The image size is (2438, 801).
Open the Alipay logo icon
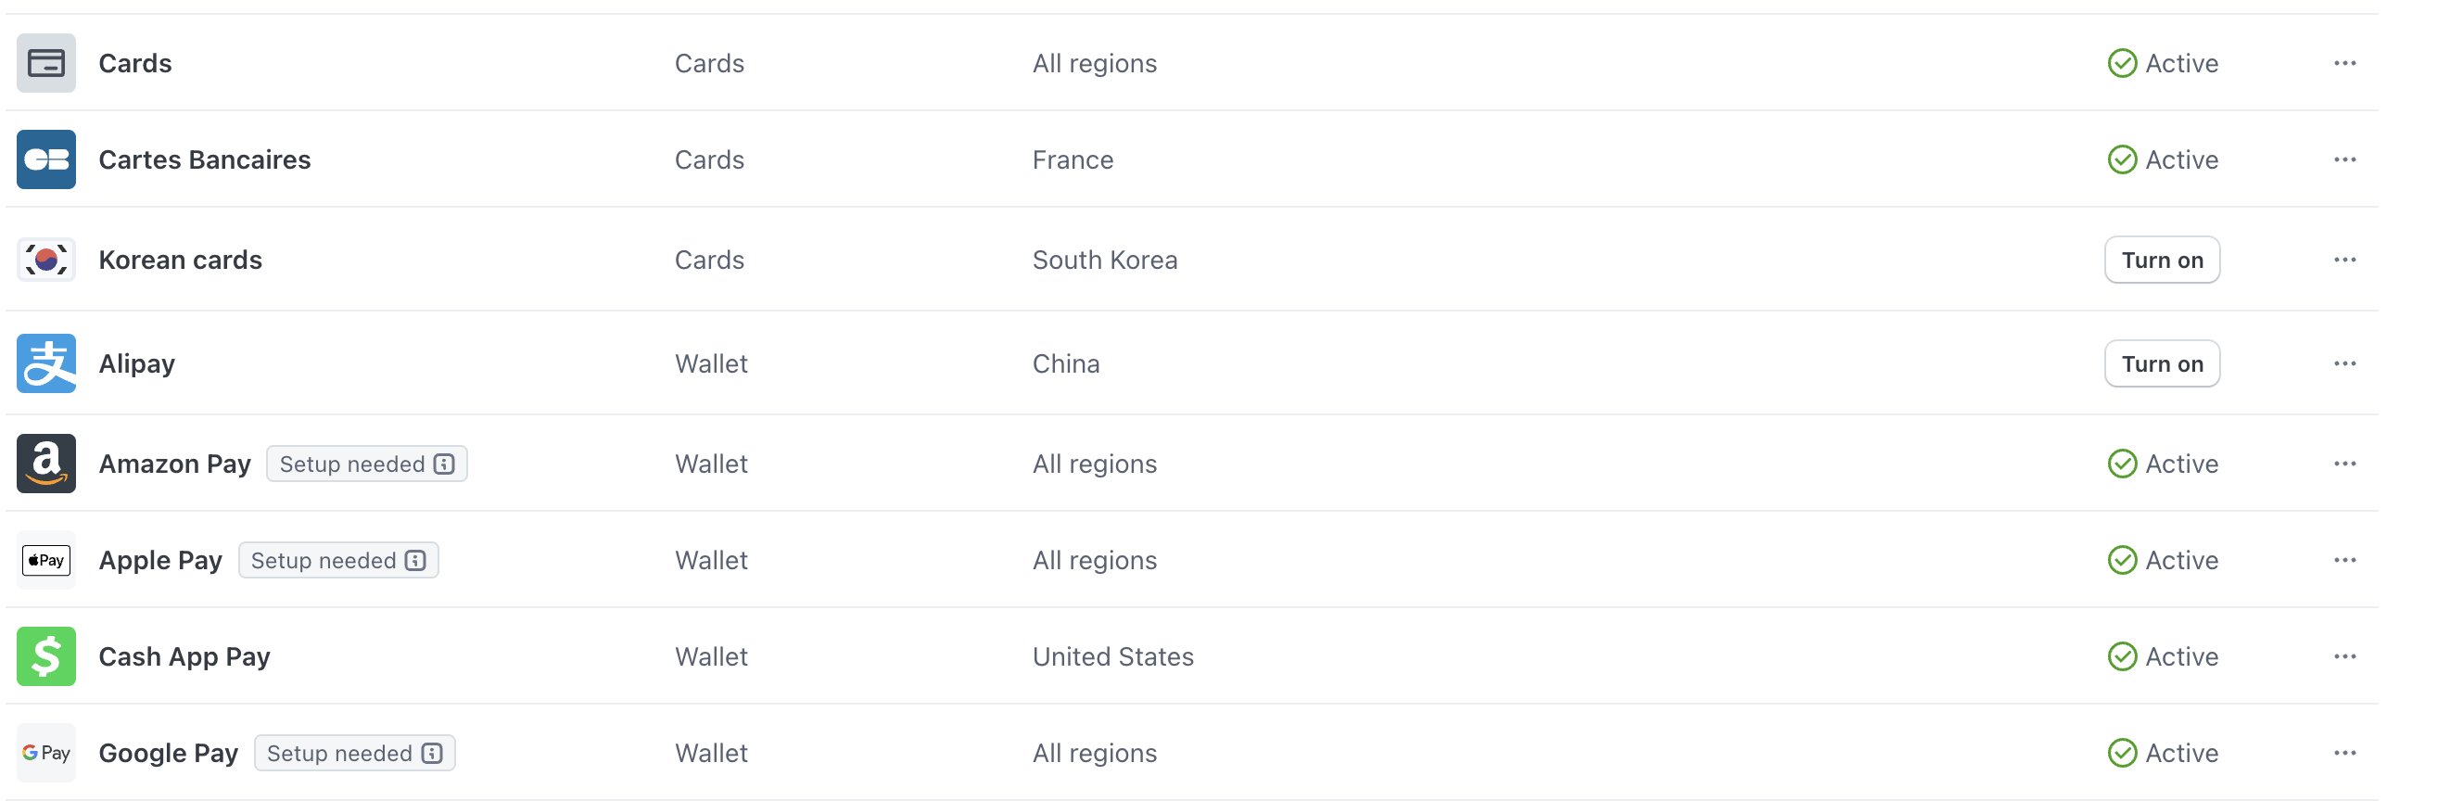(x=45, y=363)
